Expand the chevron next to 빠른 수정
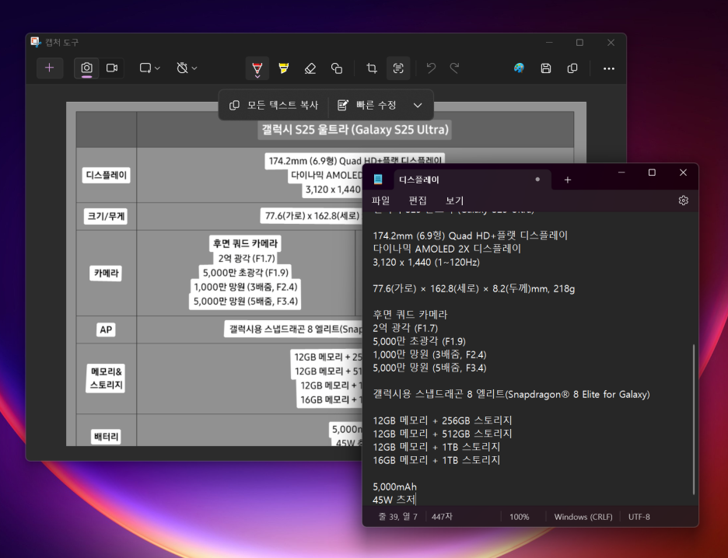 [418, 105]
